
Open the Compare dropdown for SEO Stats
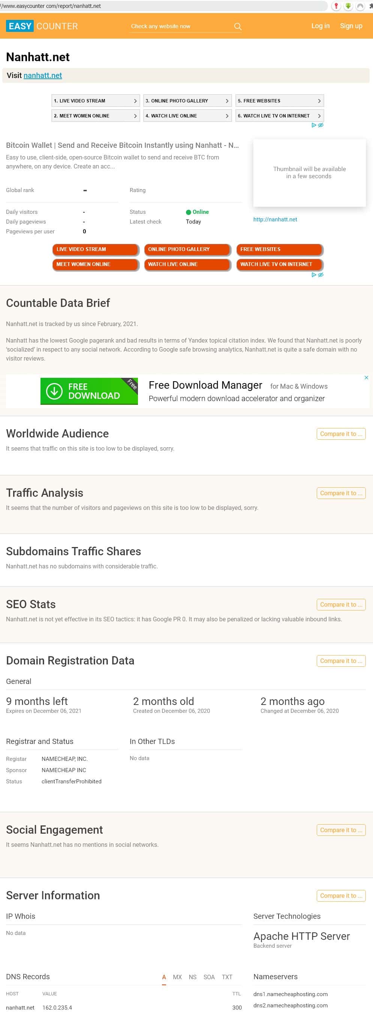click(341, 605)
